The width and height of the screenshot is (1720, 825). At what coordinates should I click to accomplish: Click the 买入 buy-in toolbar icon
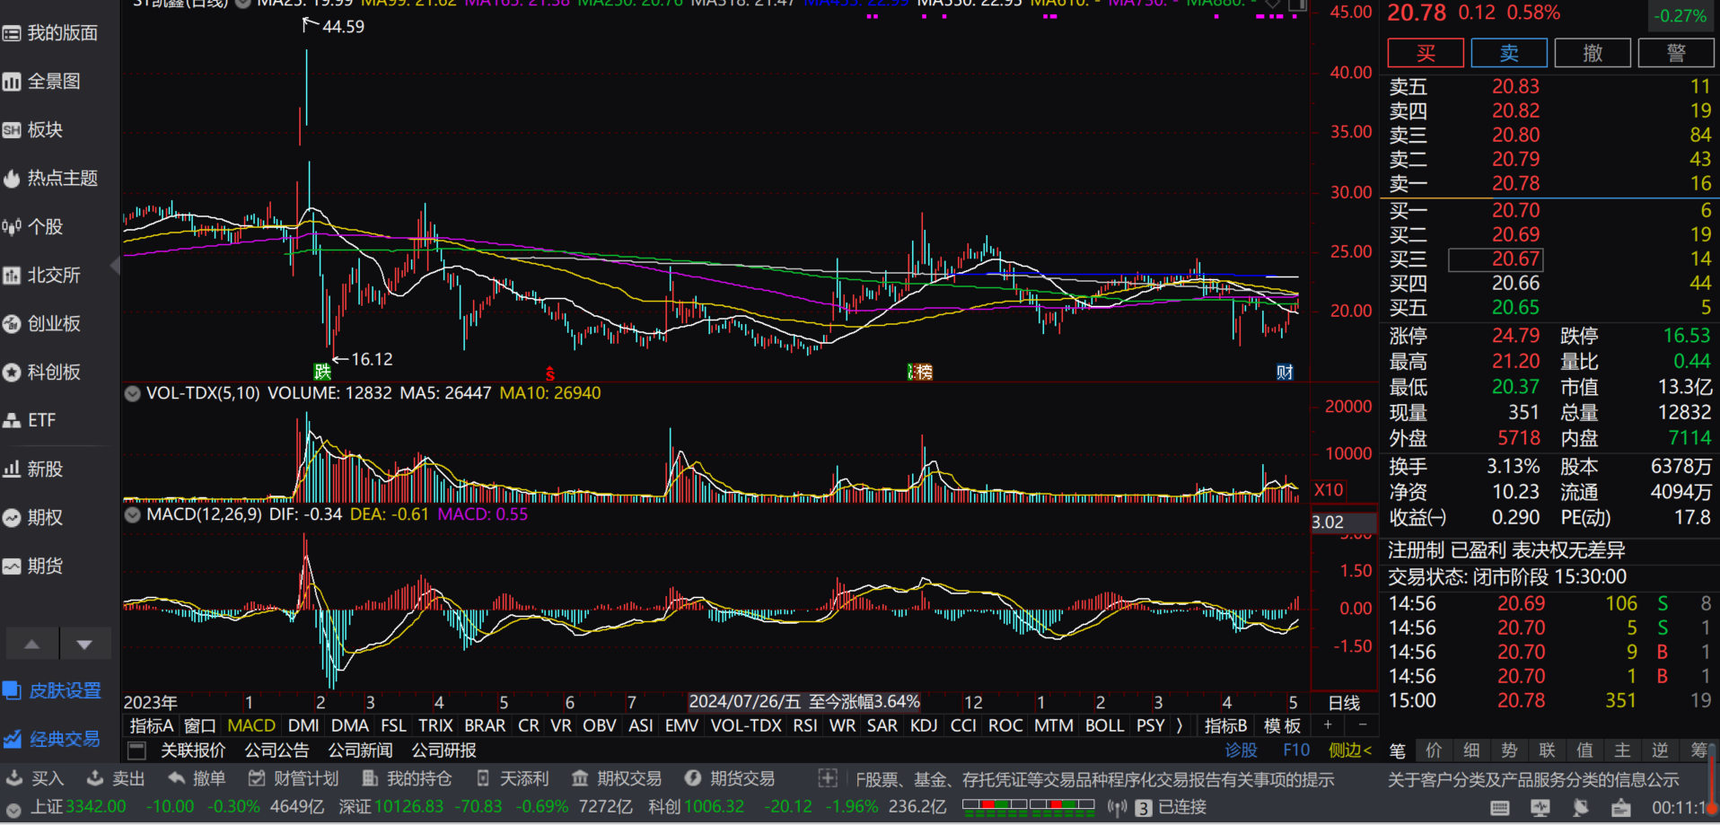[35, 778]
